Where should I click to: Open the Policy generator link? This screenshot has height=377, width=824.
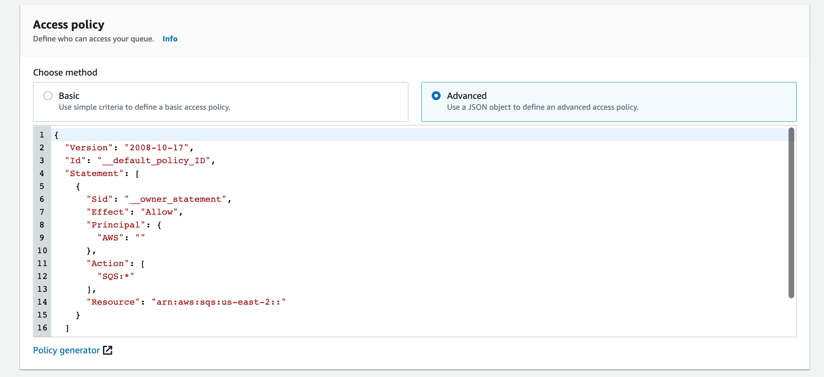(66, 350)
